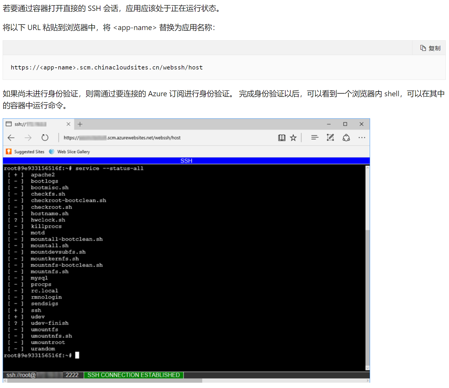This screenshot has height=388, width=449.
Task: Click the browser forward arrow
Action: (28, 137)
